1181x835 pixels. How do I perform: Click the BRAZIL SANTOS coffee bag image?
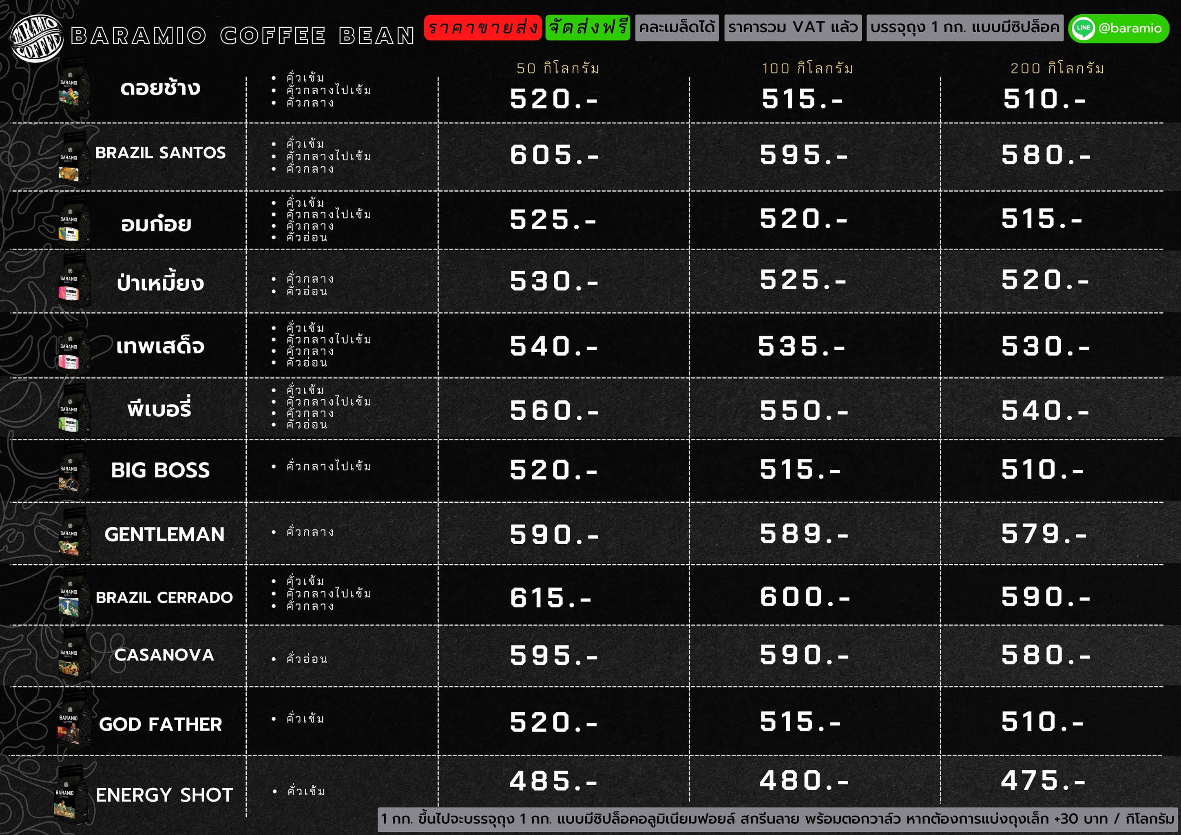(73, 159)
